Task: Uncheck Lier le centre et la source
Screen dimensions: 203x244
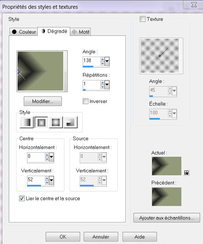Action: pos(22,198)
